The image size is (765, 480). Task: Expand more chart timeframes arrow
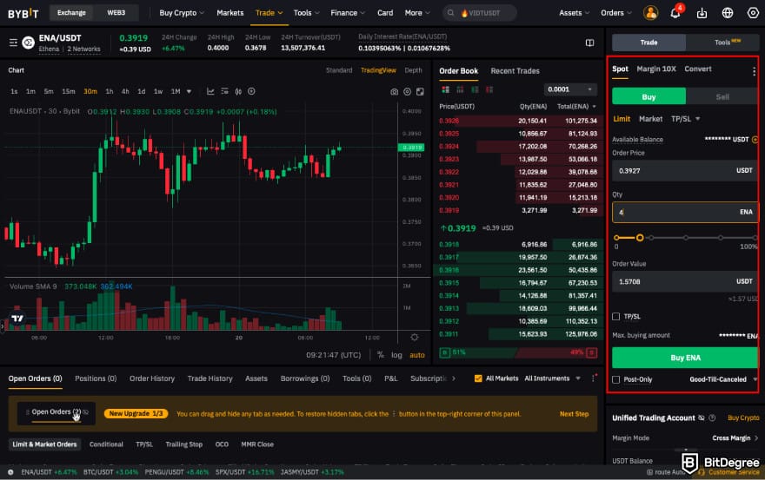coord(189,92)
